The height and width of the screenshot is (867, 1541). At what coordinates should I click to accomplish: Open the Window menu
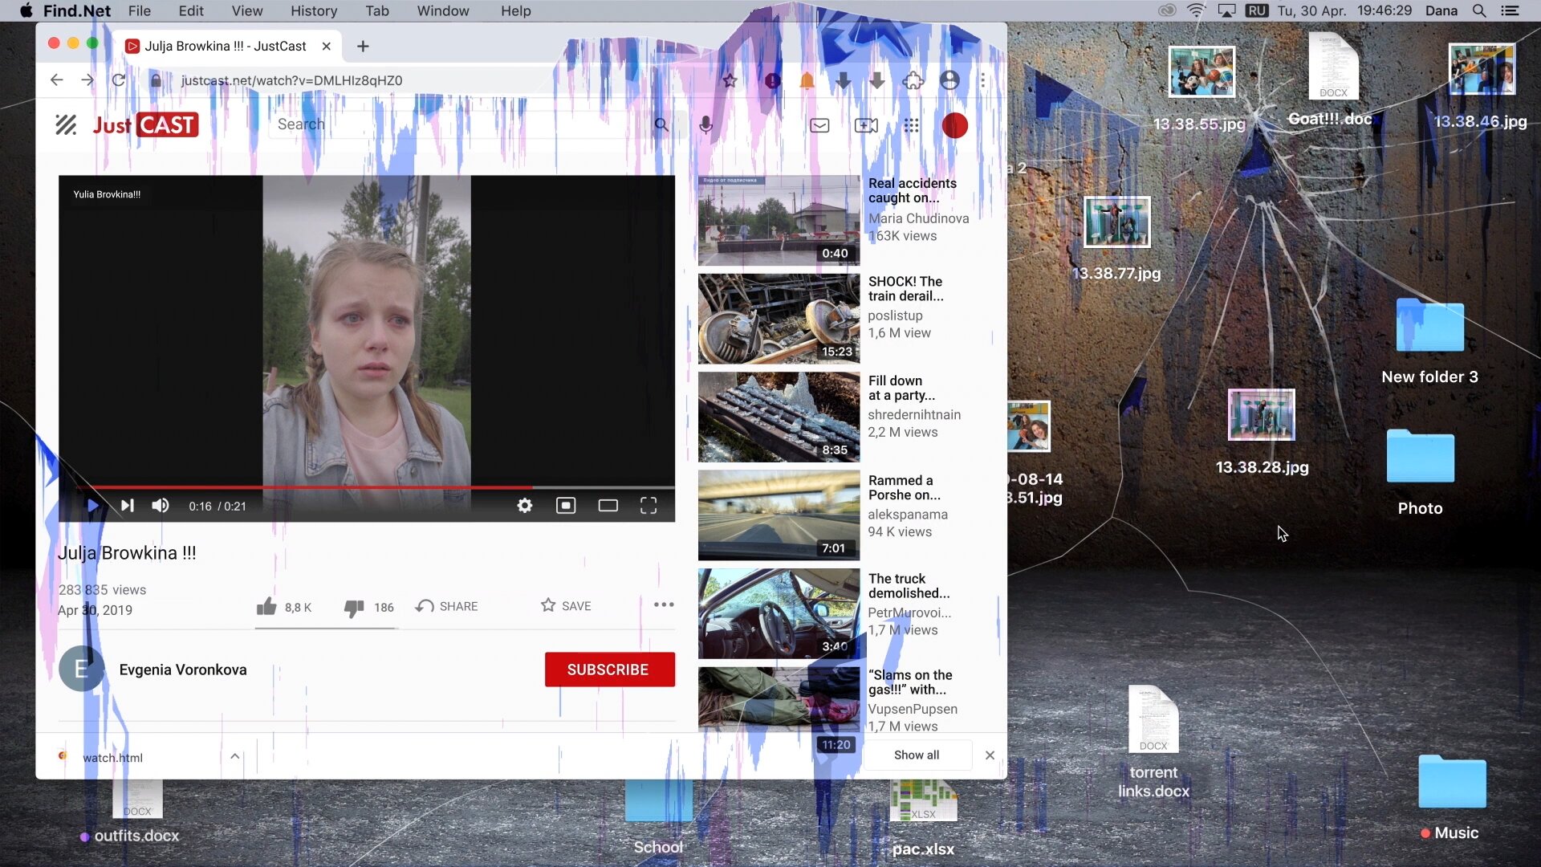tap(443, 10)
